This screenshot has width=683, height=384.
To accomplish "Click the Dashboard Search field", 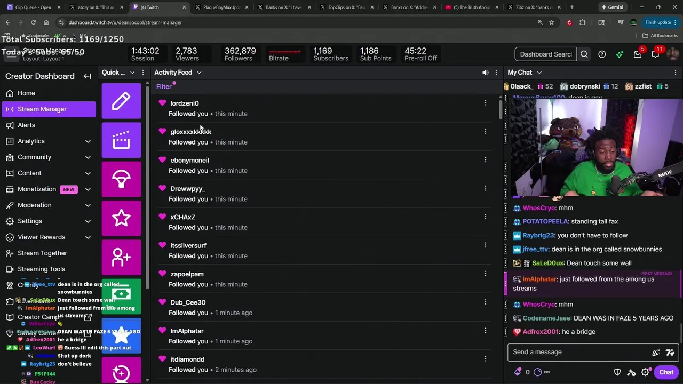I will (546, 54).
